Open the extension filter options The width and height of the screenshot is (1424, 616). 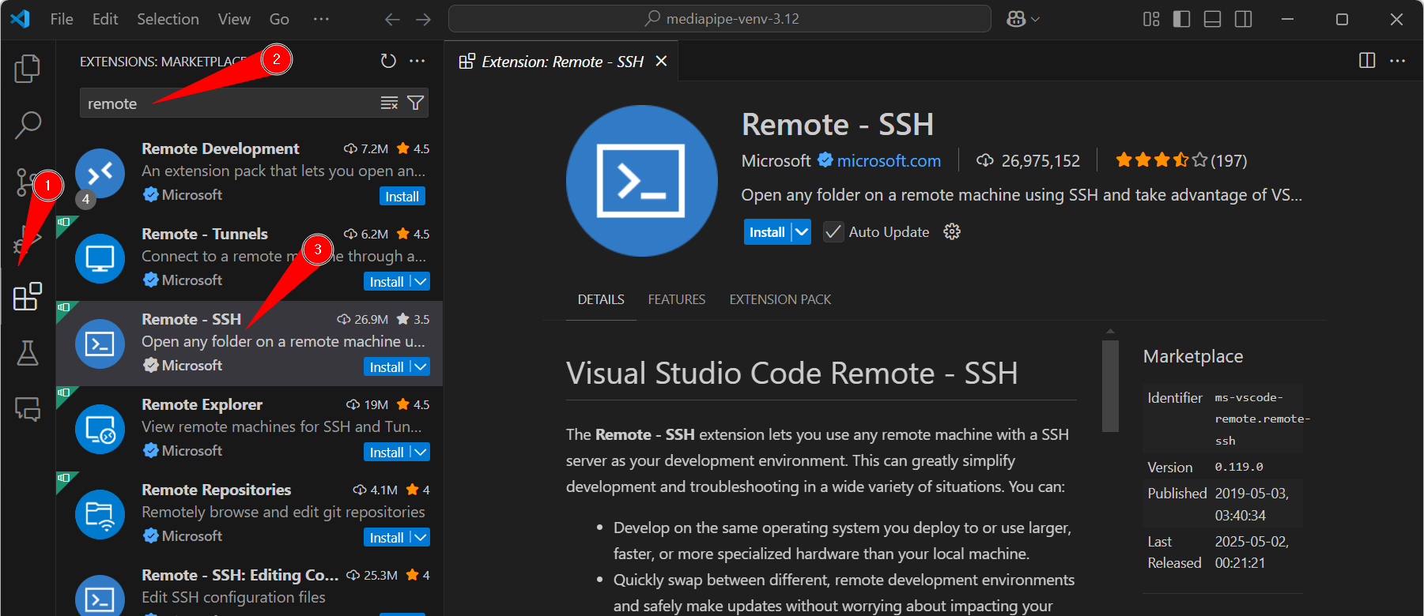click(x=415, y=103)
